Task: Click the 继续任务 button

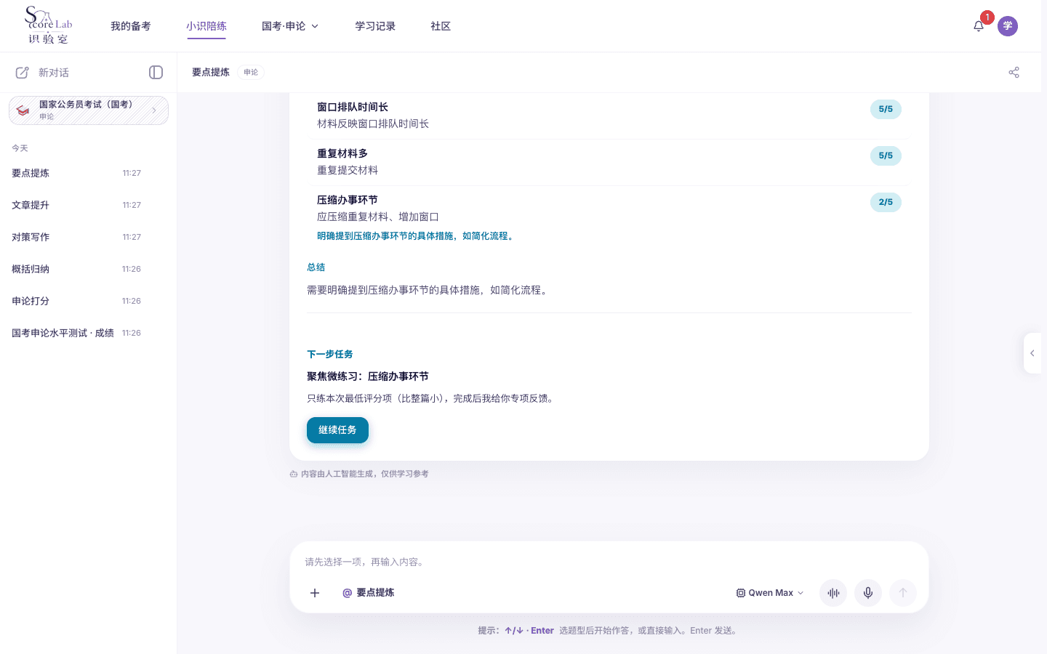Action: click(337, 430)
